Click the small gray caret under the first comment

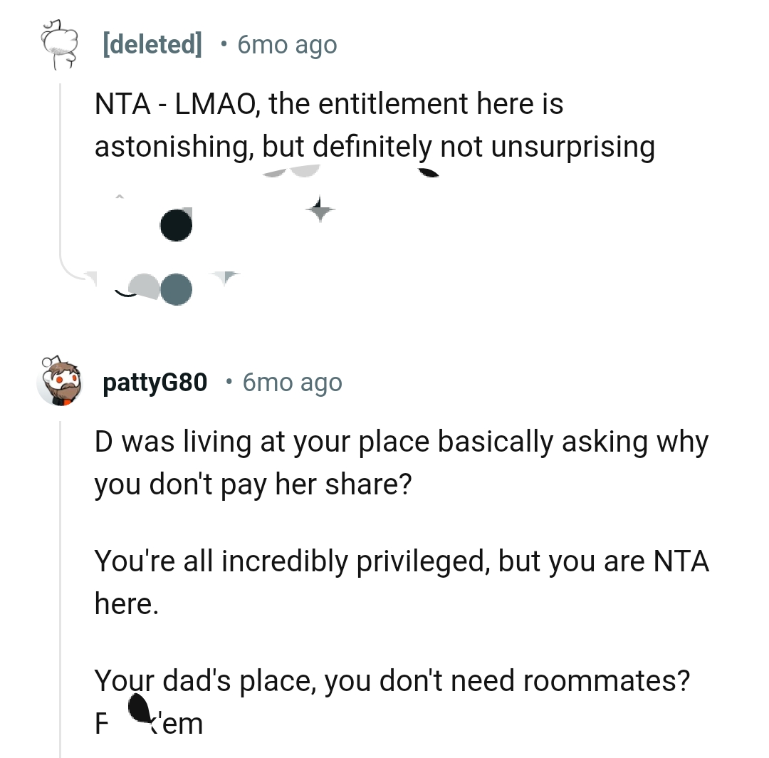point(120,195)
